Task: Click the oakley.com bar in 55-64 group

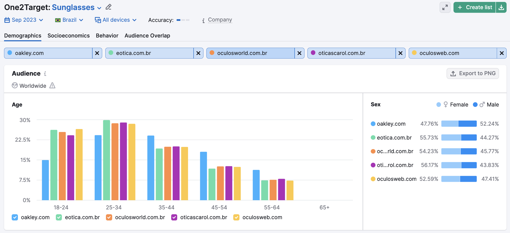Action: [256, 185]
